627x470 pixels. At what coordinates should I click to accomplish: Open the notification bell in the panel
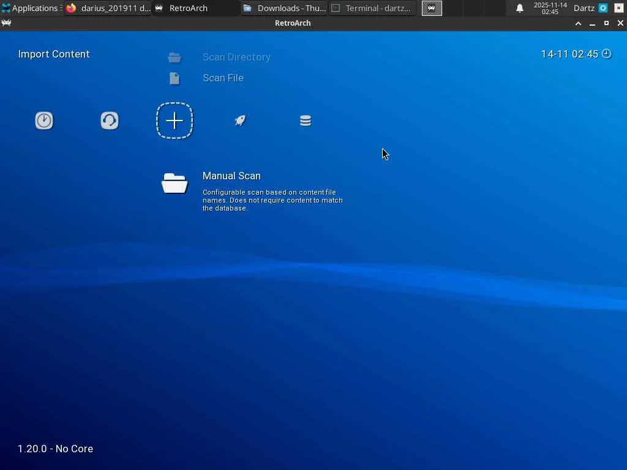click(x=519, y=8)
